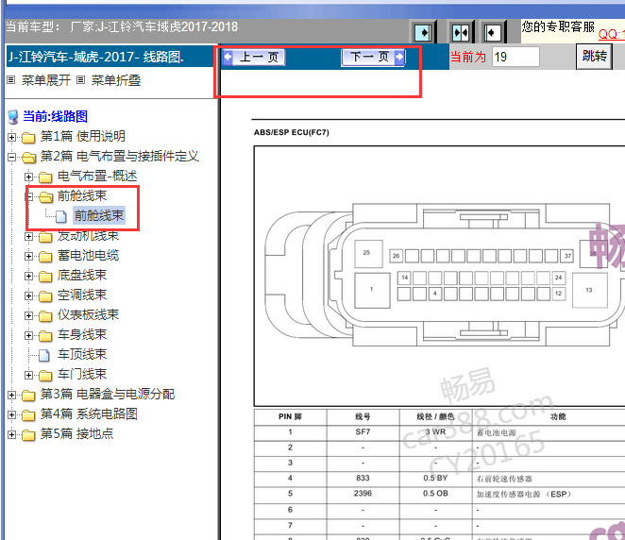Screen dimensions: 625x540
Task: Select 车身线束 tree item
Action: (82, 334)
